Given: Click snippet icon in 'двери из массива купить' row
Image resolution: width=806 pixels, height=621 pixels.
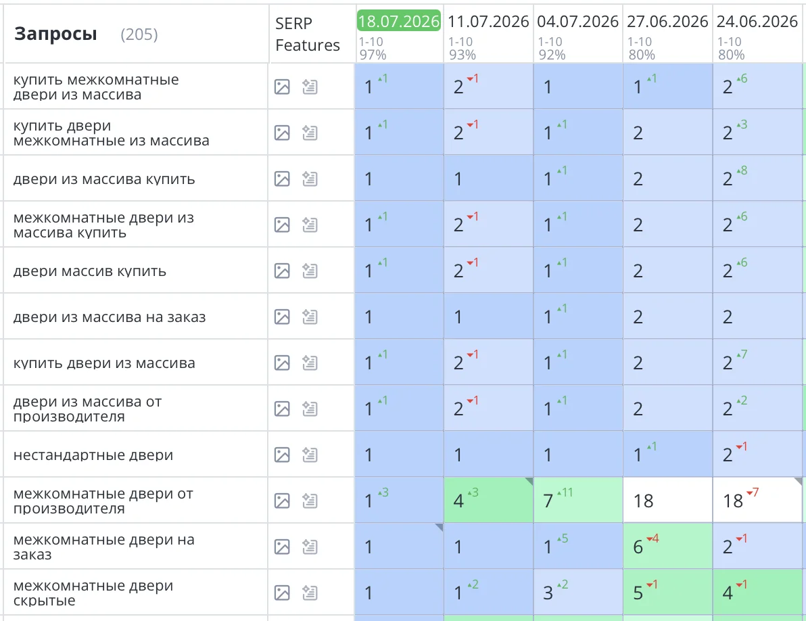Looking at the screenshot, I should click(x=310, y=179).
